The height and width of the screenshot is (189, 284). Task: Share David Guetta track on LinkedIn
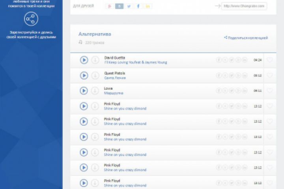point(245,60)
